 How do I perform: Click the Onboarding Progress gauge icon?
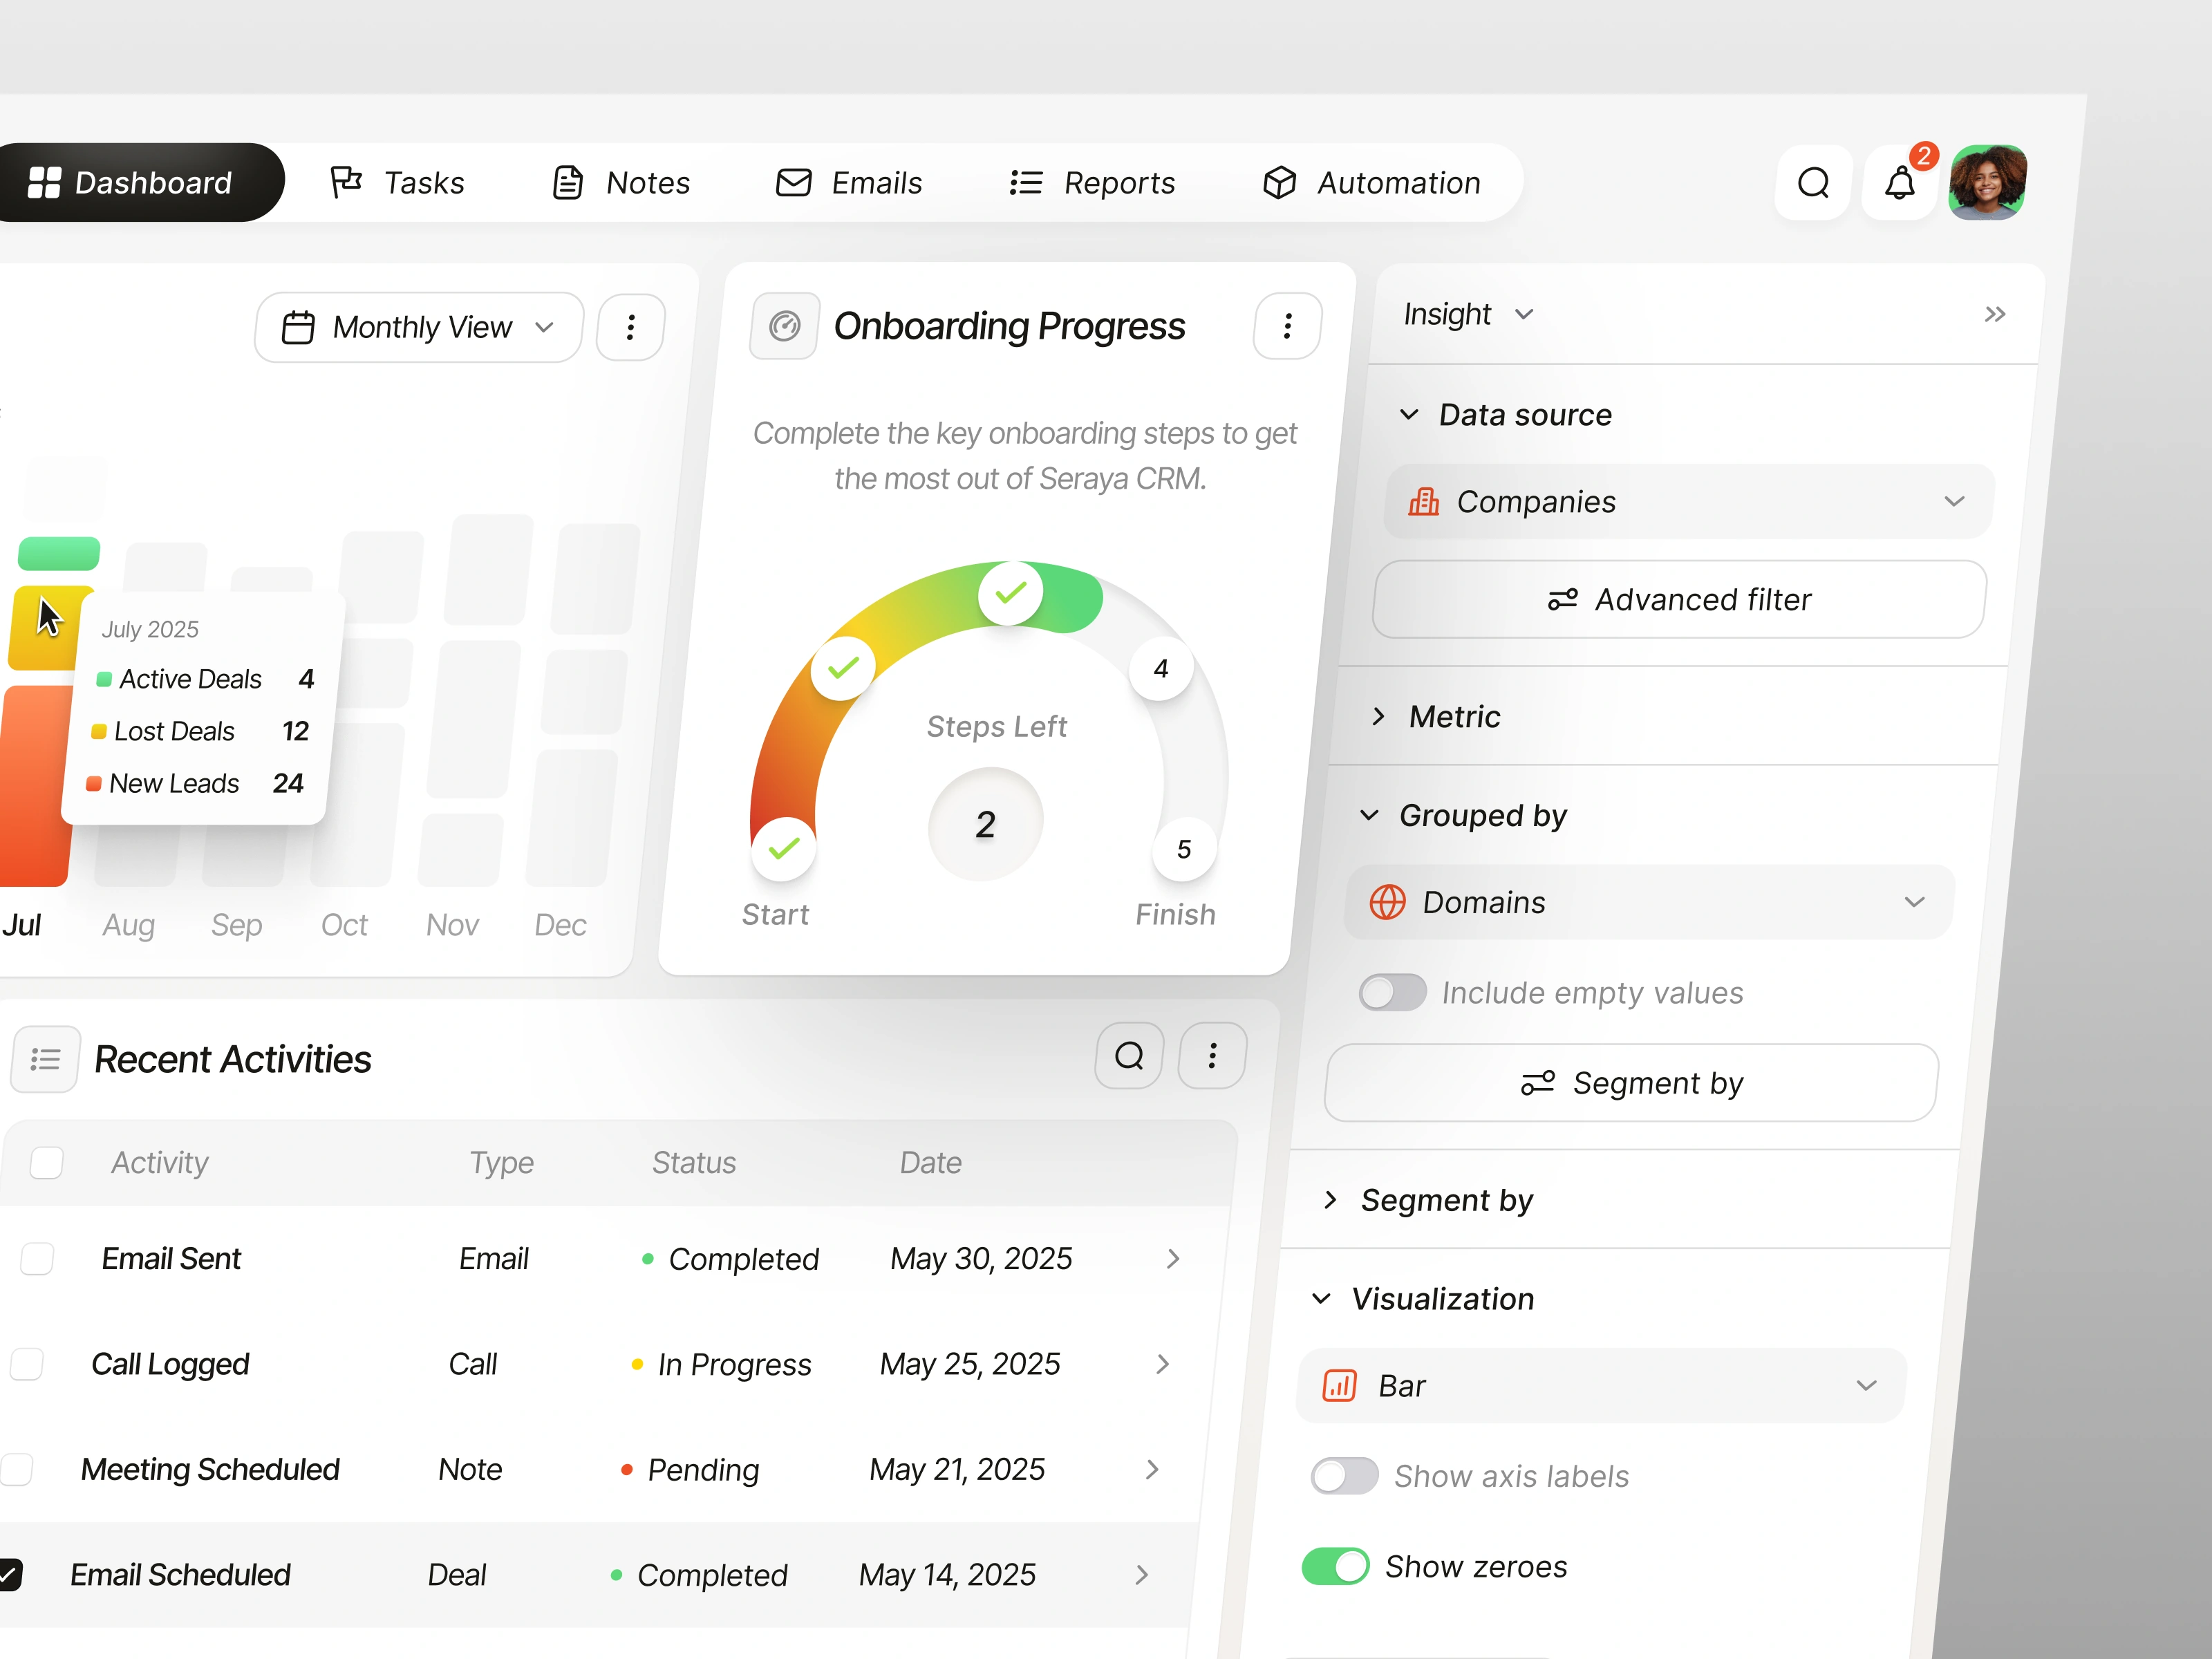tap(785, 326)
